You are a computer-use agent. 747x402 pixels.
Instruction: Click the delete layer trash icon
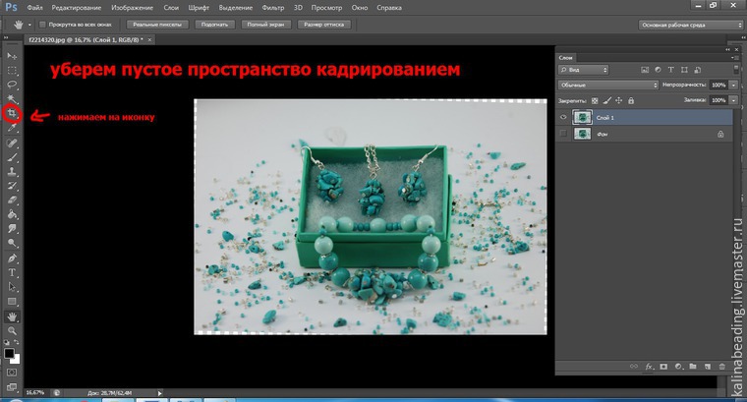[722, 367]
